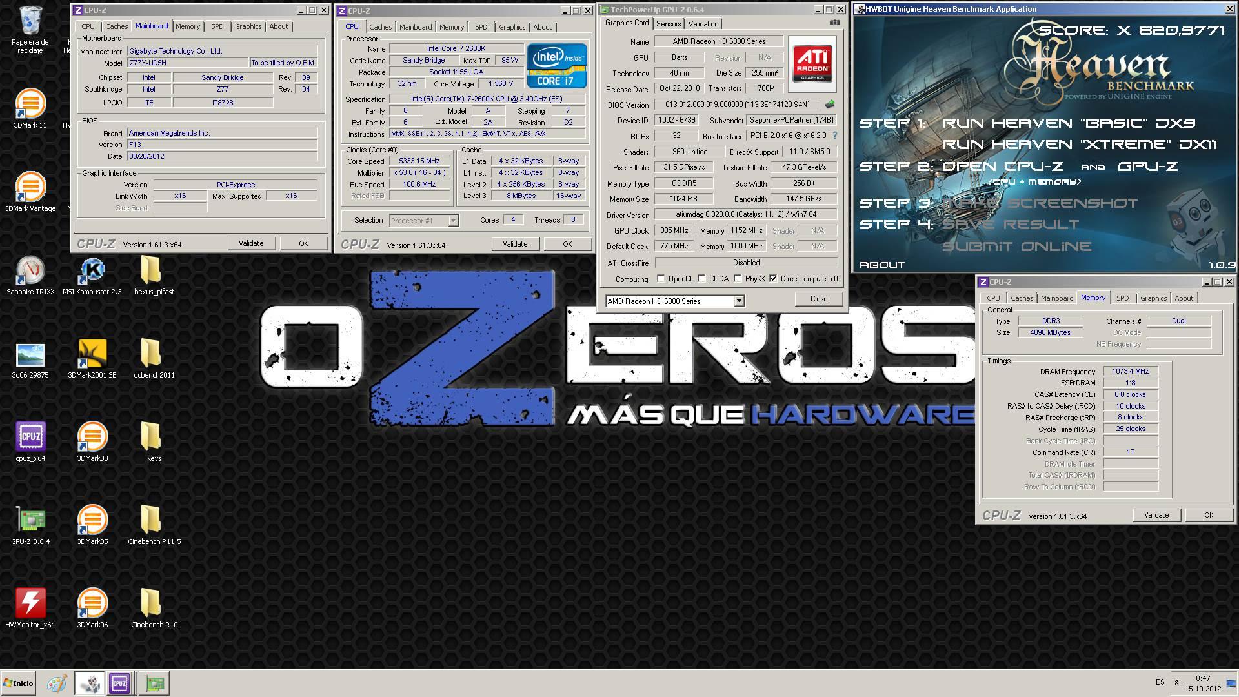The image size is (1239, 697).
Task: Click the ES language indicator in the tray
Action: click(x=1160, y=682)
